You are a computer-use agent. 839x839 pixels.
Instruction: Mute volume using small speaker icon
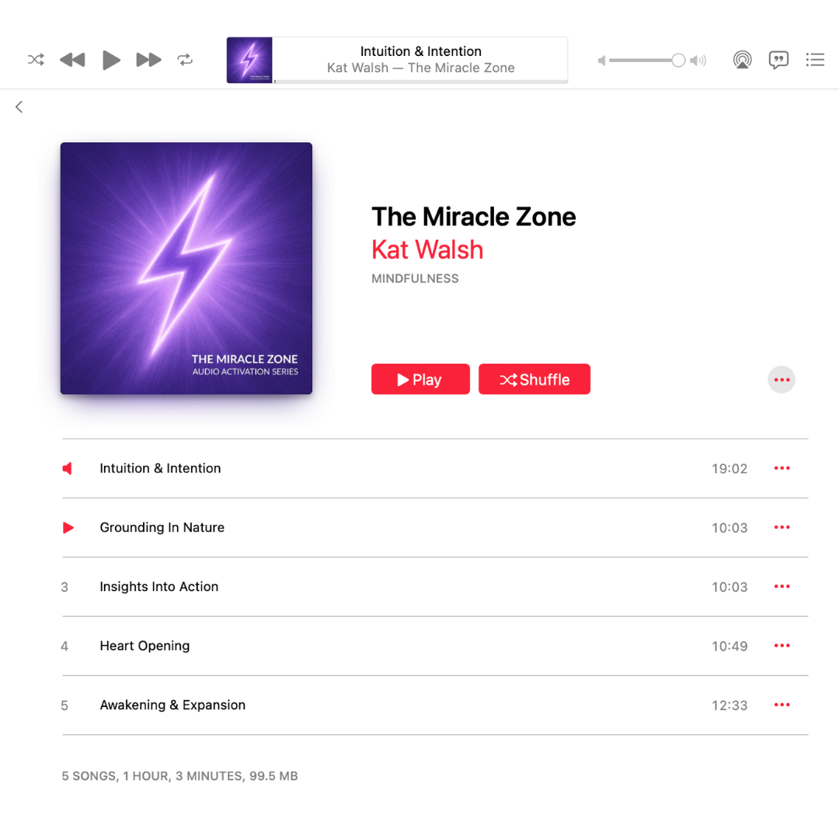[602, 61]
